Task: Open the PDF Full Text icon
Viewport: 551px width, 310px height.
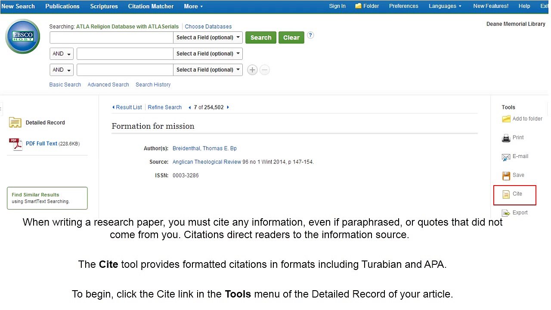Action: 15,144
